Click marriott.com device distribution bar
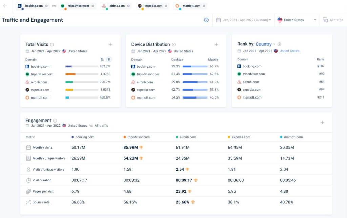347x218 pixels. (x=195, y=97)
